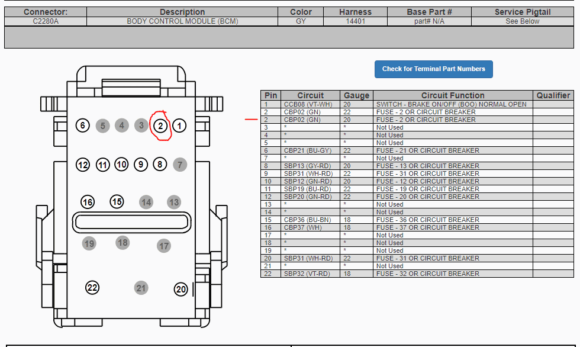
Task: Click circuit cell SBP20 (GN-RD)
Action: [x=310, y=197]
